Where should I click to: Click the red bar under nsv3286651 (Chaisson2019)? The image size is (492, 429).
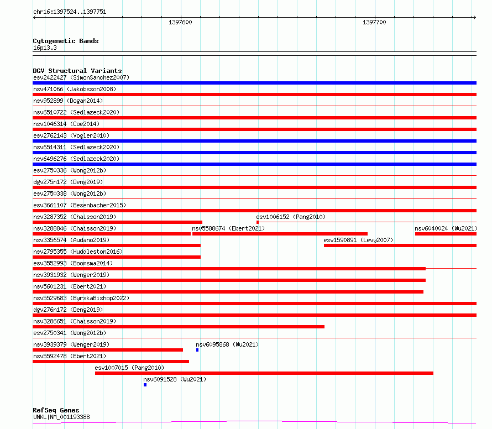click(x=179, y=327)
